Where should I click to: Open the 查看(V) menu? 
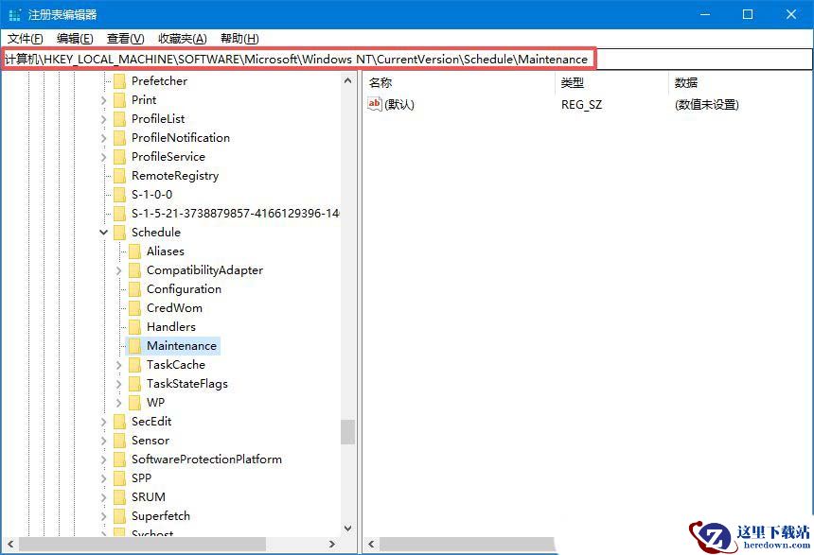click(125, 39)
